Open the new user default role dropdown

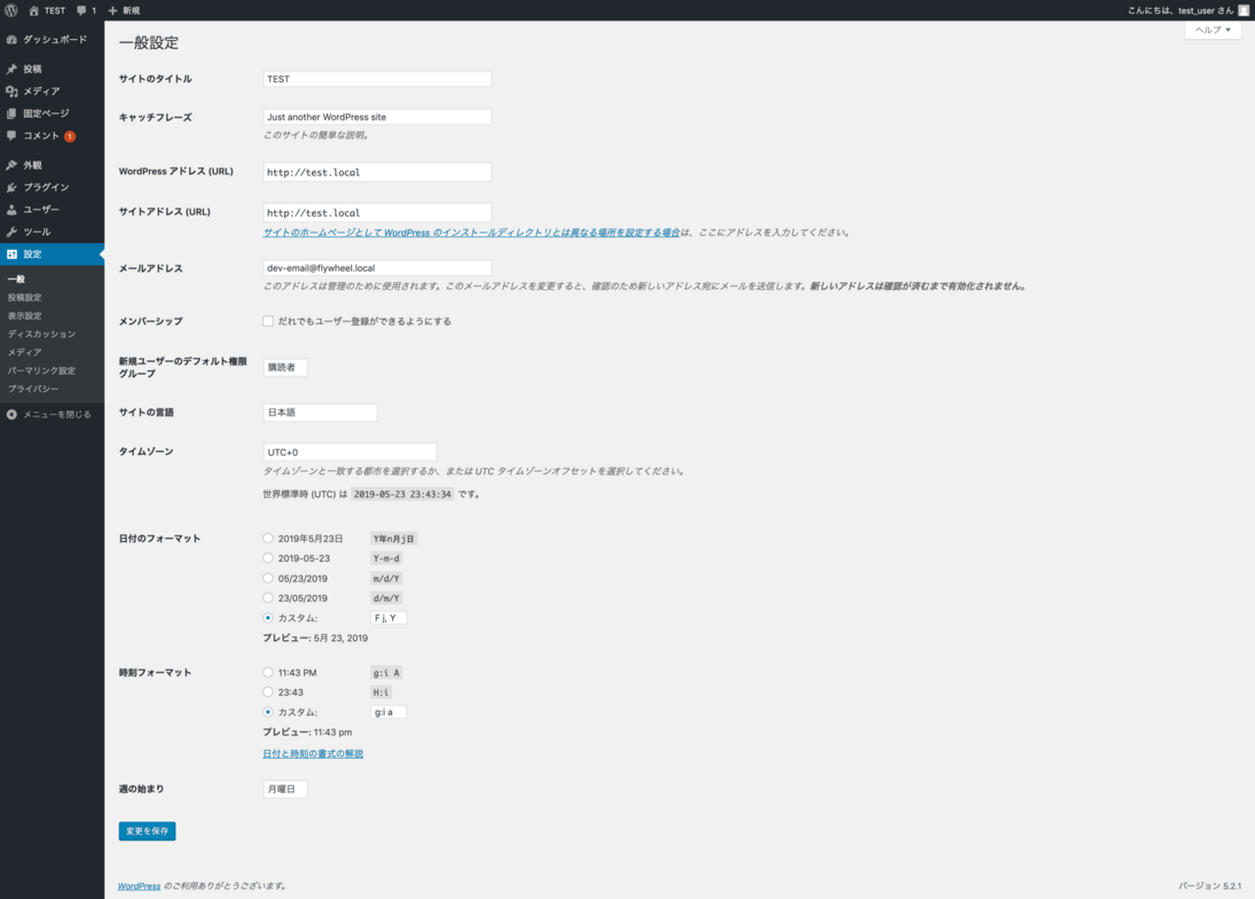click(285, 368)
